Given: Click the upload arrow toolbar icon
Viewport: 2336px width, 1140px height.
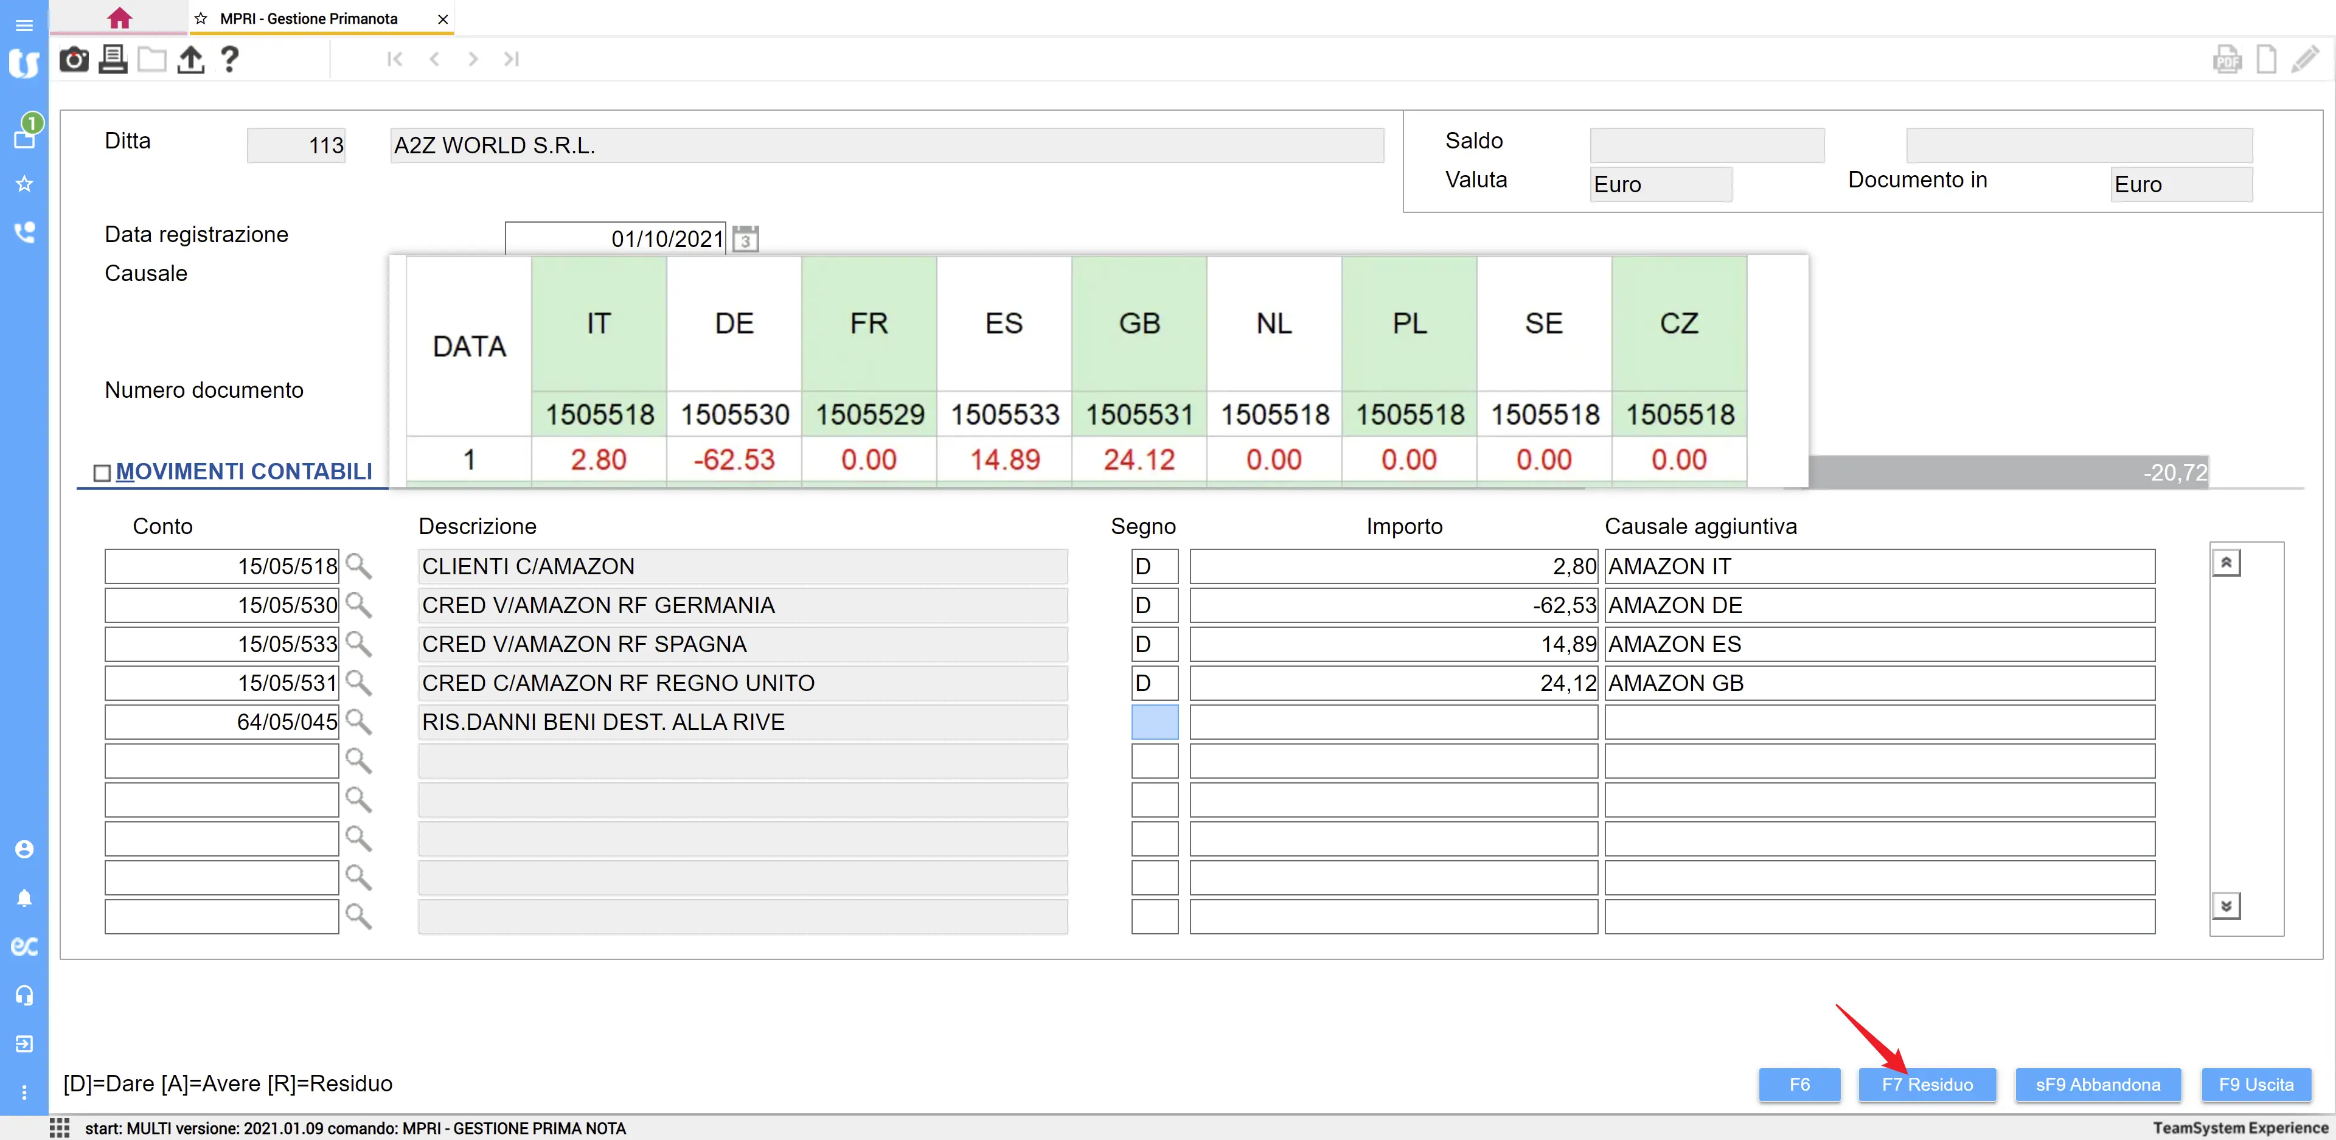Looking at the screenshot, I should [x=190, y=60].
